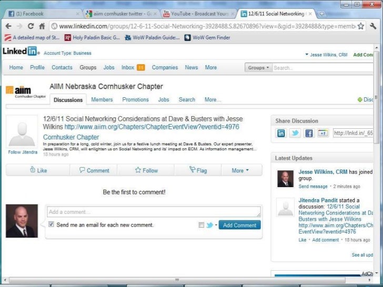Click the Add Comment button
Viewport: 383px width, 287px height.
pos(239,225)
